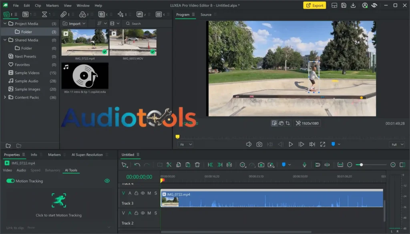Click the new folder icon at bottom of media panel
Screen dimensions: 410x234
(8, 146)
